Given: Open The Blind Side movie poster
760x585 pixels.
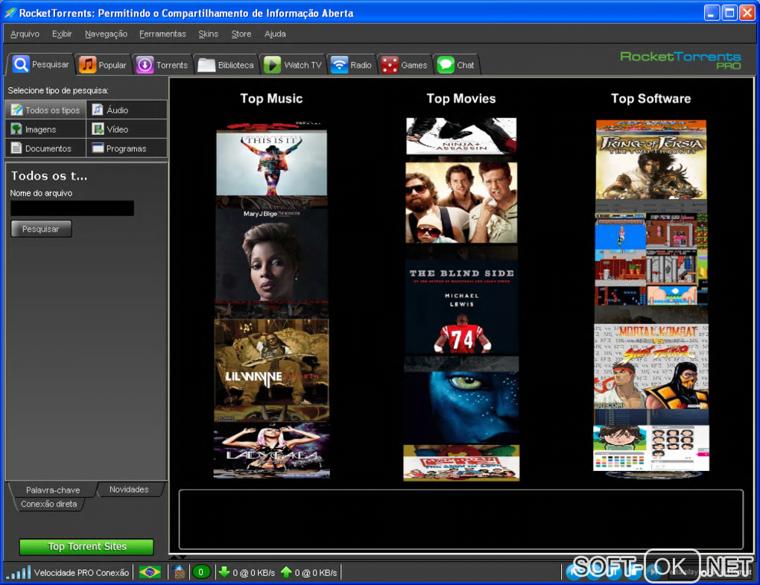Looking at the screenshot, I should (x=461, y=306).
